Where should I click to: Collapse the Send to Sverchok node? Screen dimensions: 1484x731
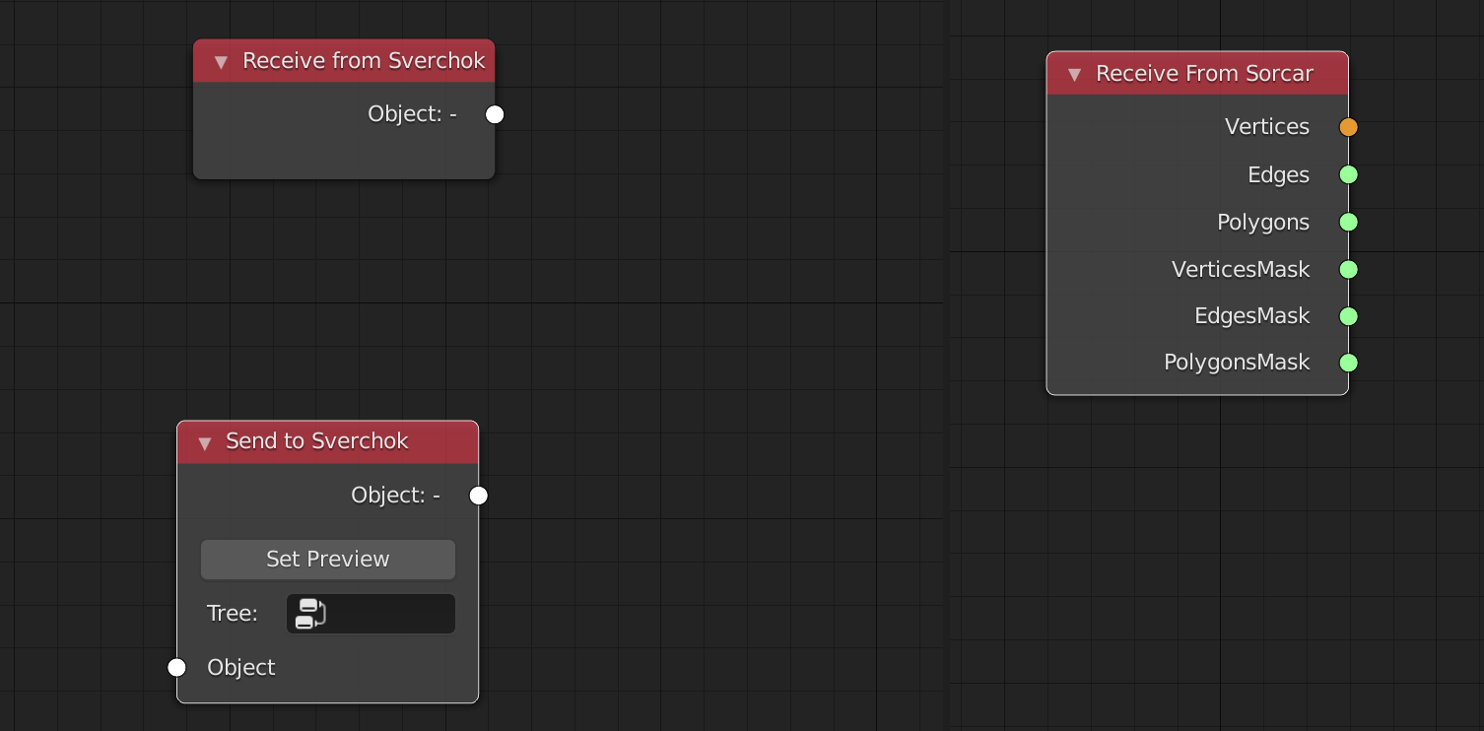tap(204, 442)
